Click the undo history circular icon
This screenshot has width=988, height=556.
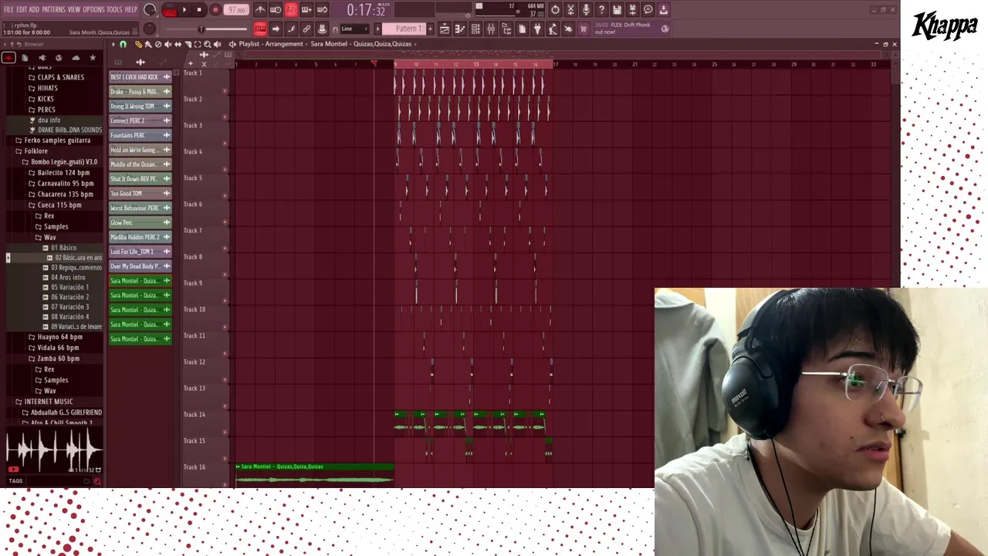click(555, 9)
